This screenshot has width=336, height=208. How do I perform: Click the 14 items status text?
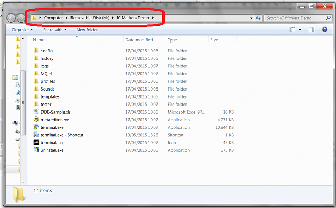42,190
